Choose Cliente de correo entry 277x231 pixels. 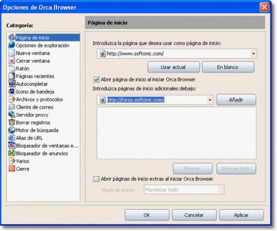pos(35,107)
